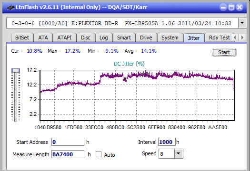This screenshot has height=171, width=250.
Task: Click the LtnFlash chip icon in title bar
Action: coord(10,8)
